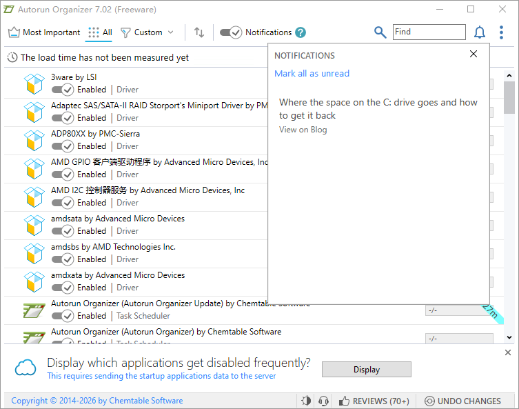Viewport: 519px width, 409px height.
Task: Click the theme brightness icon in status bar
Action: 306,401
